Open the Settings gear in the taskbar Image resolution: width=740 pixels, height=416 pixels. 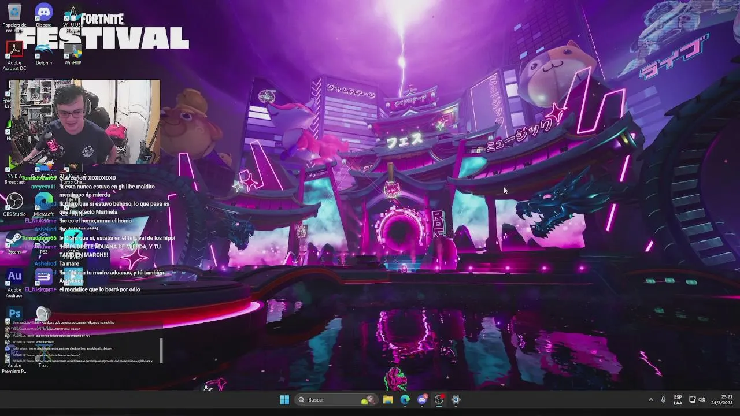[456, 400]
